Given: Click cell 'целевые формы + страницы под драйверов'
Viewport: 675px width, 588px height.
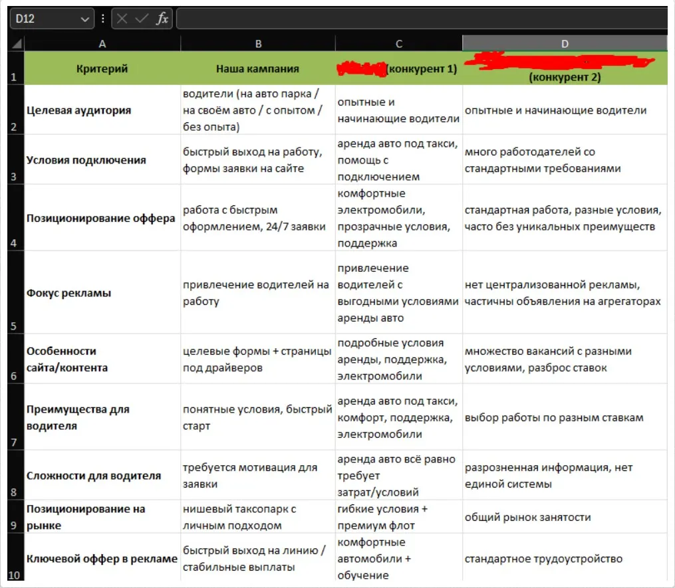Looking at the screenshot, I should 258,359.
